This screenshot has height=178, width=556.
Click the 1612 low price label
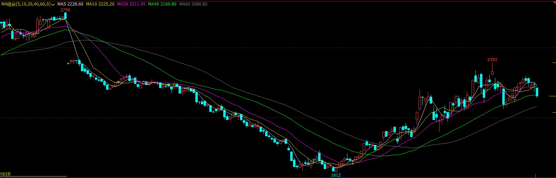pyautogui.click(x=336, y=175)
